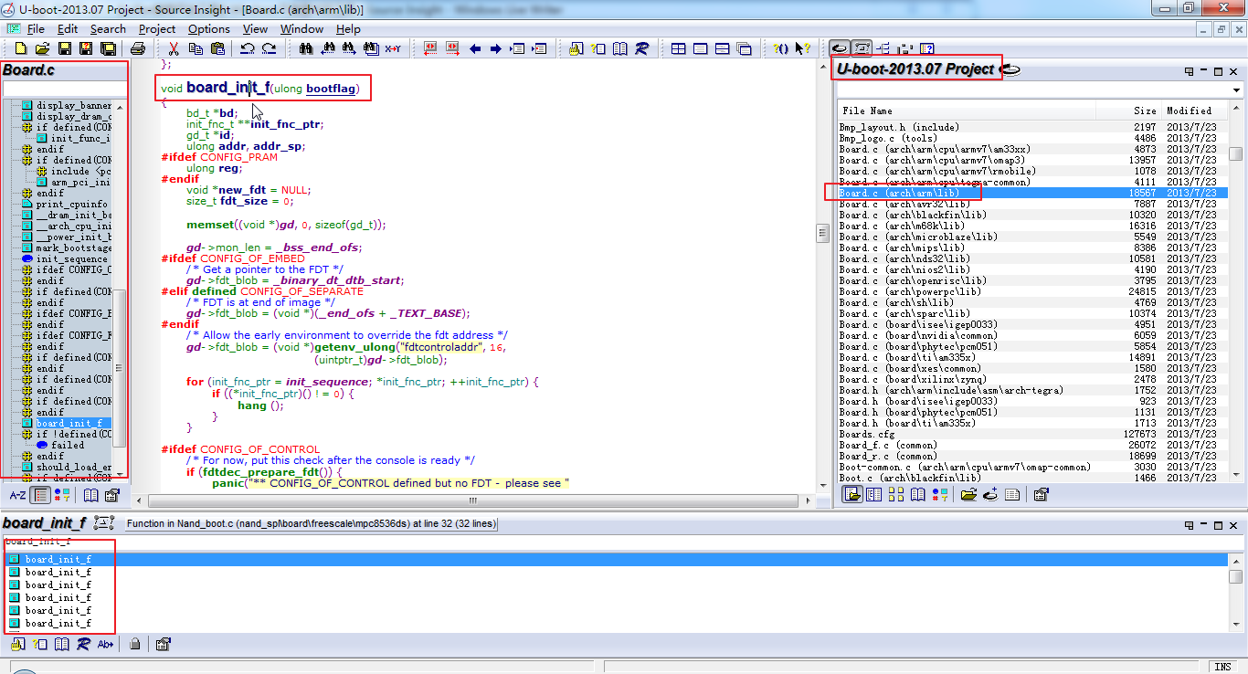Viewport: 1248px width, 674px height.
Task: Click the code editor horizontal scrollbar
Action: pos(475,501)
